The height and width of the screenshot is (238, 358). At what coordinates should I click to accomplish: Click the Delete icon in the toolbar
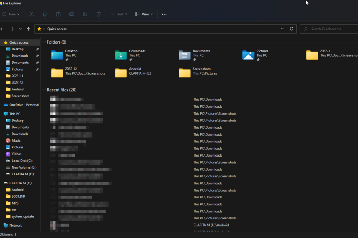pyautogui.click(x=99, y=14)
